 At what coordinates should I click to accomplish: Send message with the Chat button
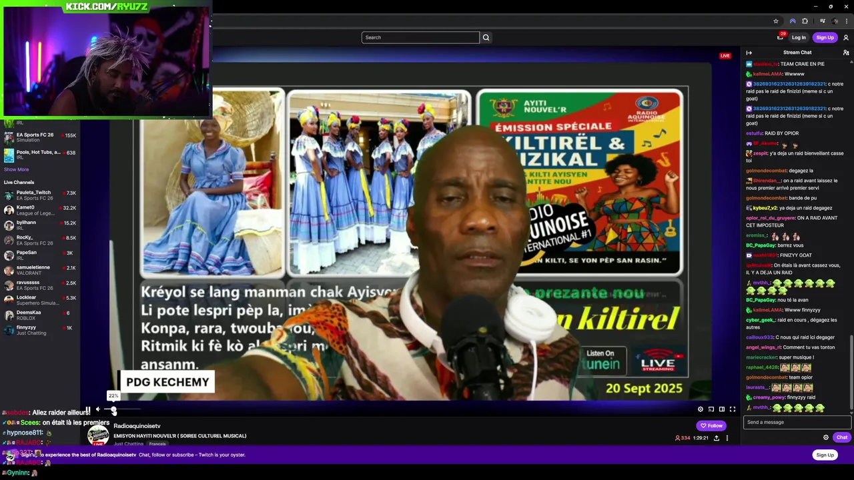coord(842,437)
